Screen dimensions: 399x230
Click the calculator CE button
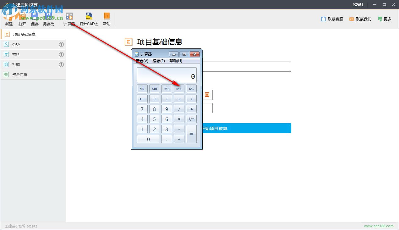pos(155,99)
